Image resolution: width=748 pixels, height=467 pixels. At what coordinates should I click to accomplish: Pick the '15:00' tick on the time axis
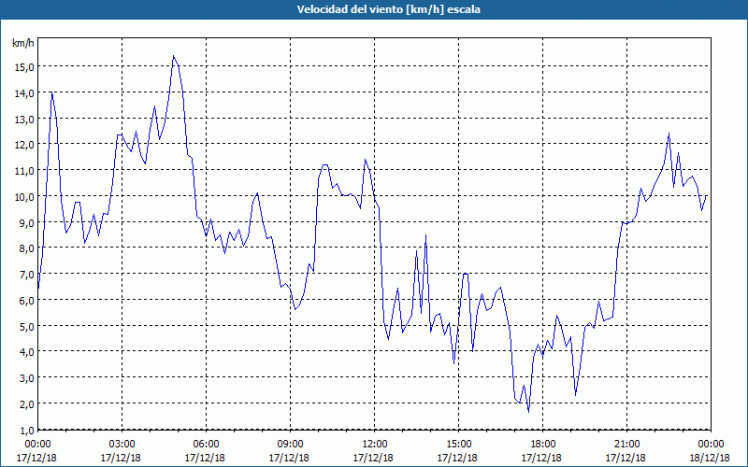click(458, 445)
